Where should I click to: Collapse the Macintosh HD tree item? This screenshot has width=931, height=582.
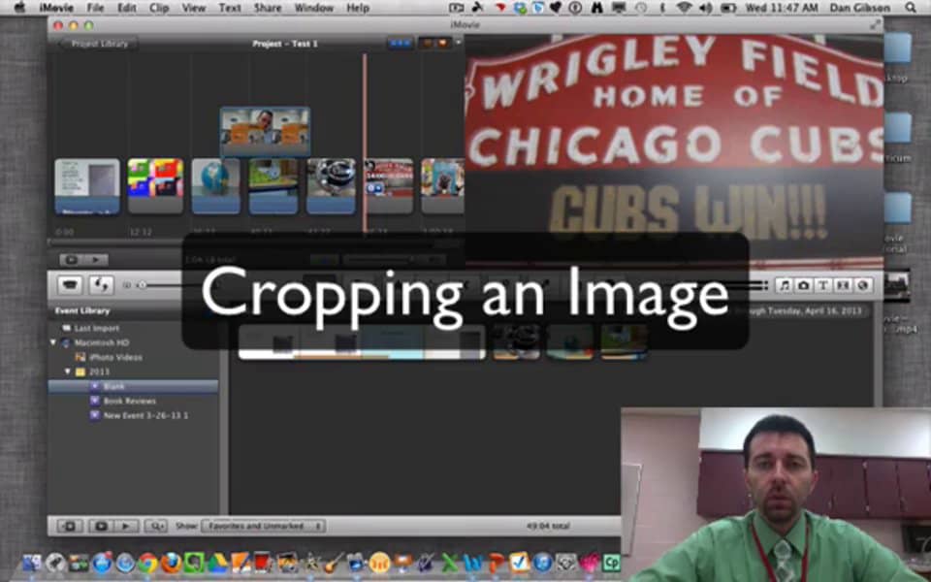(53, 342)
